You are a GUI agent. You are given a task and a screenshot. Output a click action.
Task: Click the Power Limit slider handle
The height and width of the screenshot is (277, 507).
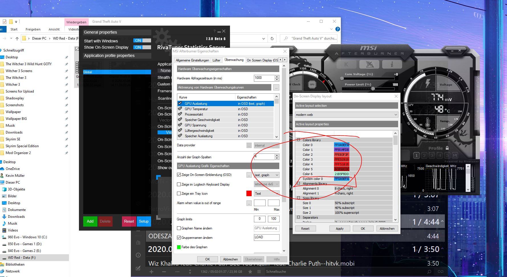click(x=373, y=89)
